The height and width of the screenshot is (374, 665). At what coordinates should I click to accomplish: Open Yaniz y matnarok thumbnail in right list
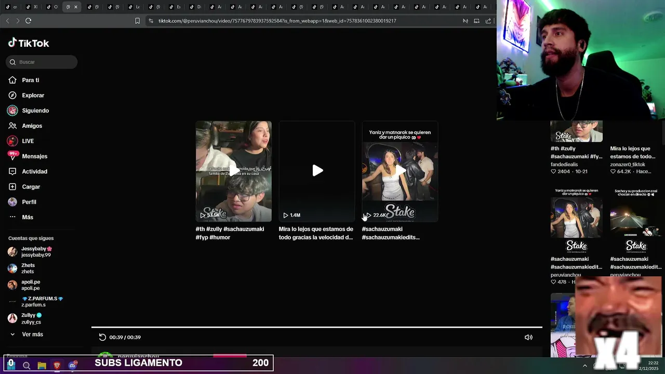click(577, 221)
